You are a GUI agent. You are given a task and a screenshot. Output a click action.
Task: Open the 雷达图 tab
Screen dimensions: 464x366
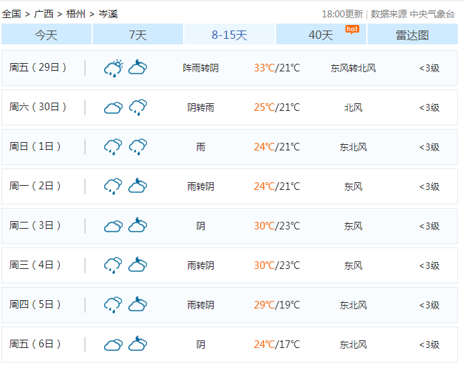[412, 35]
